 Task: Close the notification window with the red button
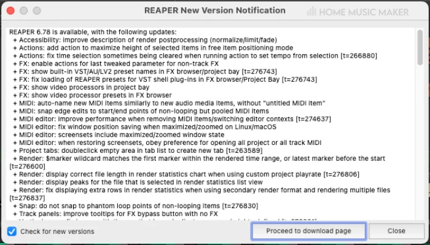click(10, 10)
